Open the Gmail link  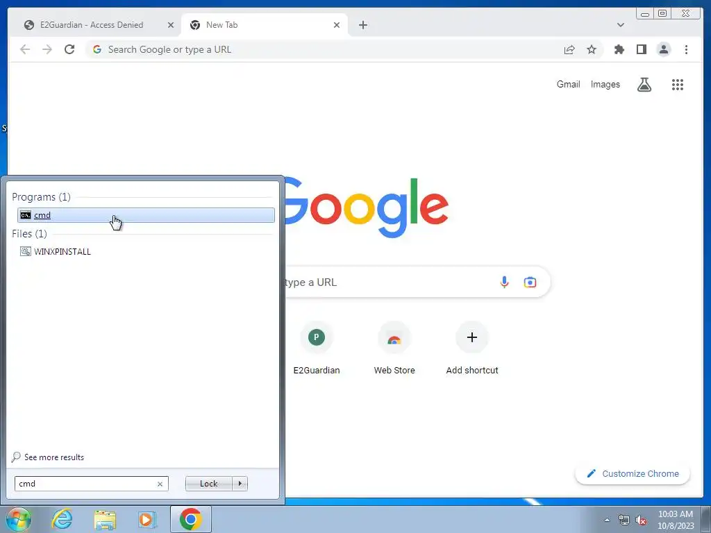click(x=568, y=84)
